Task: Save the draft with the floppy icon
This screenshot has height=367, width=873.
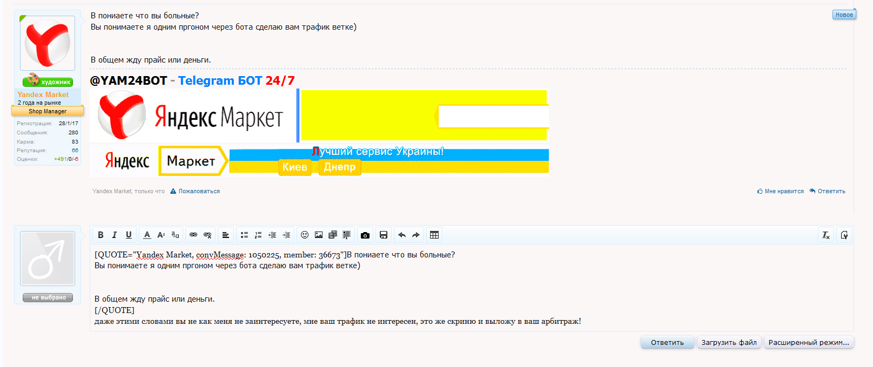Action: click(384, 235)
